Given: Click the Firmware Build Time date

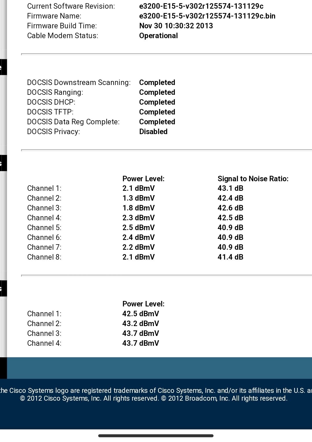Looking at the screenshot, I should [x=176, y=26].
